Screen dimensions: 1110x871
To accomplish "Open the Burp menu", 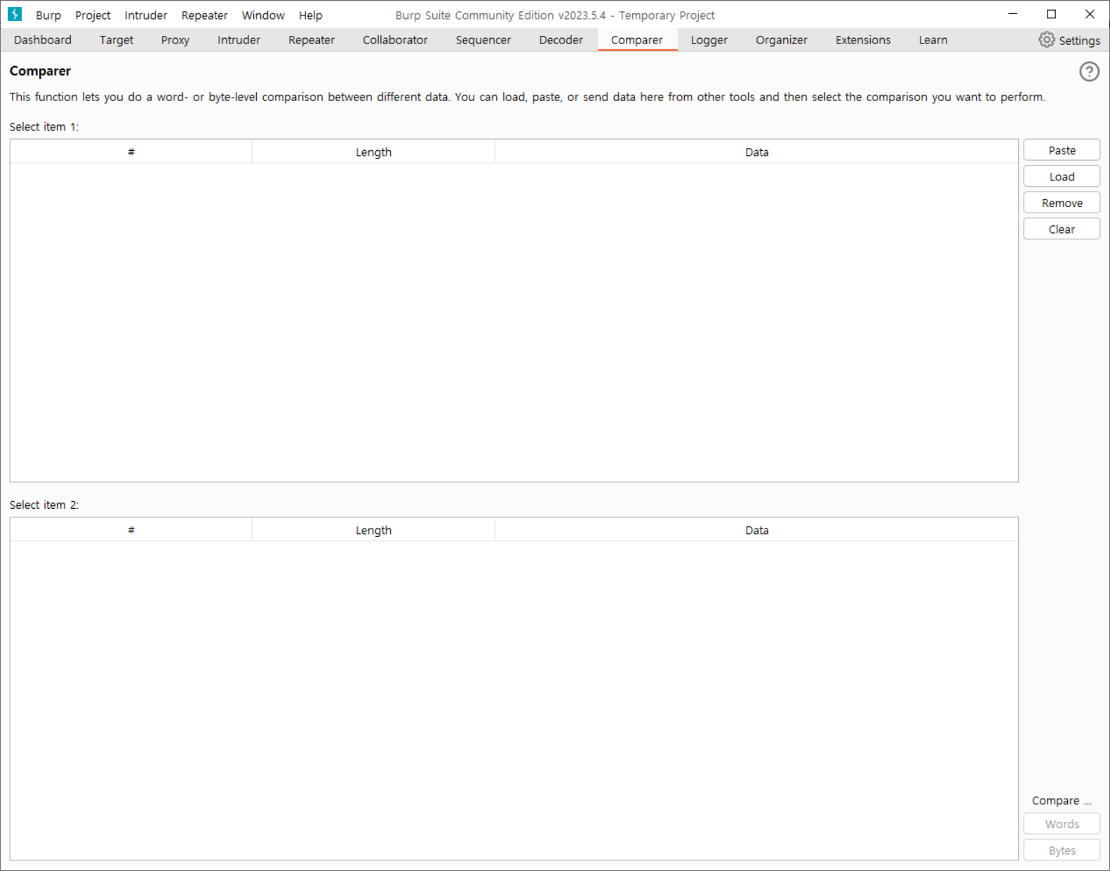I will coord(48,15).
